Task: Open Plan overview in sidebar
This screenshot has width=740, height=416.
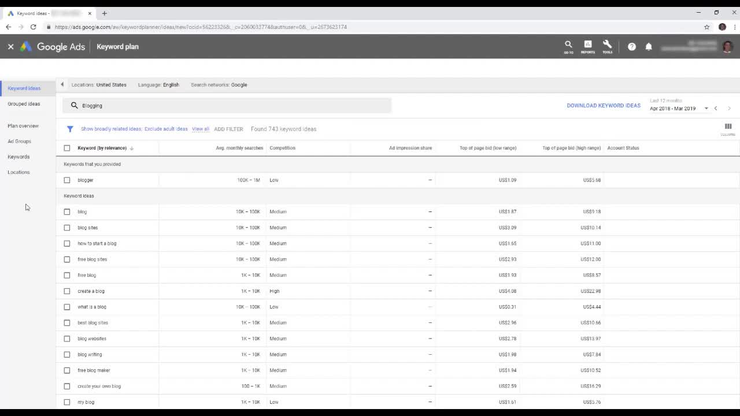Action: [23, 126]
